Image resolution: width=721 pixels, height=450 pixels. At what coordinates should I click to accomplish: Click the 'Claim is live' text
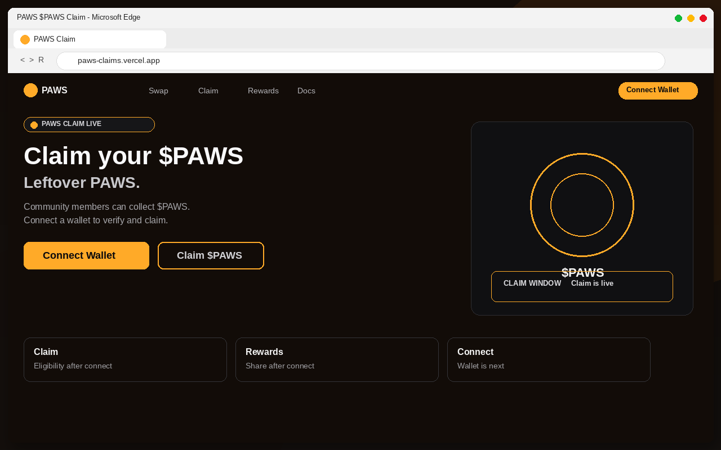pos(592,283)
